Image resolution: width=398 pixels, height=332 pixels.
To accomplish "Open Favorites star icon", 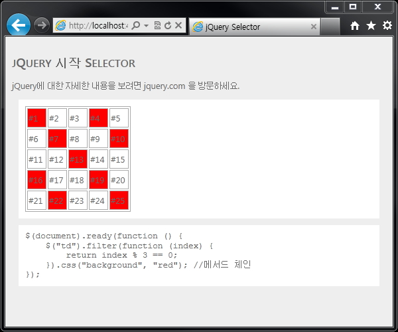I will click(371, 25).
